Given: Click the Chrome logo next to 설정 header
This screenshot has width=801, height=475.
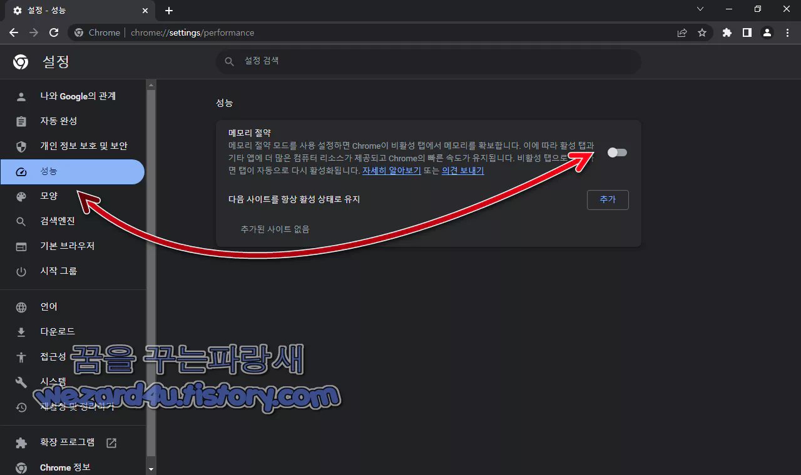Looking at the screenshot, I should coord(21,61).
